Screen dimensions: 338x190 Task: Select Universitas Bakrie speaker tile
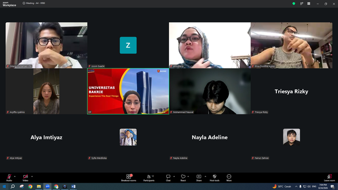click(x=128, y=91)
